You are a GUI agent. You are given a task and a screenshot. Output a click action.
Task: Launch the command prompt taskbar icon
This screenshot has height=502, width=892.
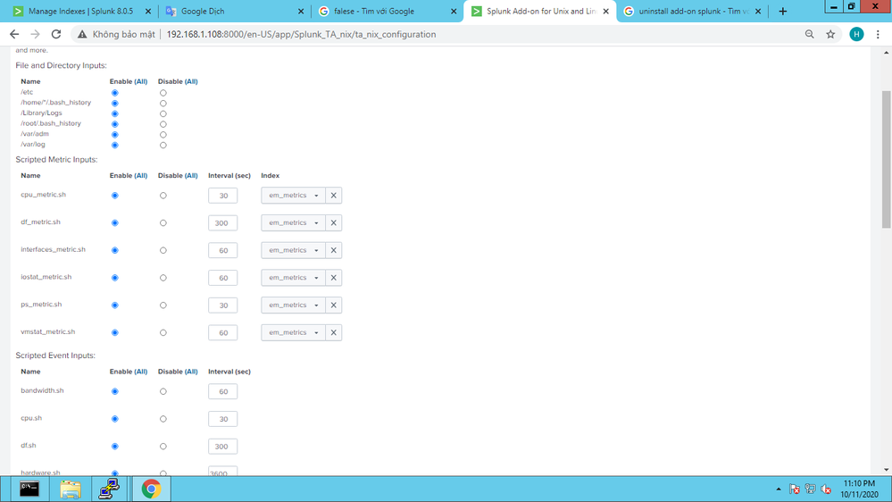(x=29, y=489)
